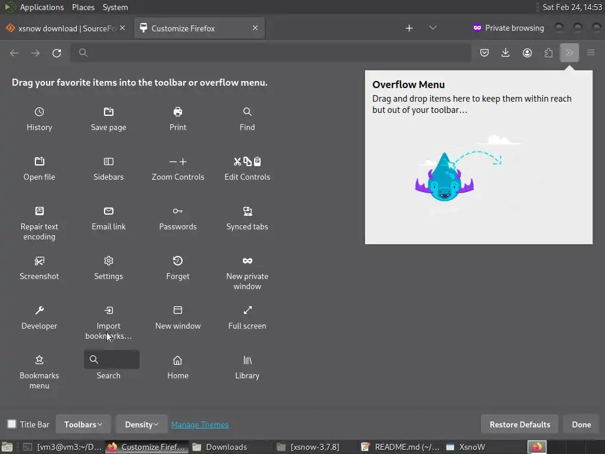Image resolution: width=605 pixels, height=454 pixels.
Task: Expand the Toolbars dropdown
Action: coord(83,424)
